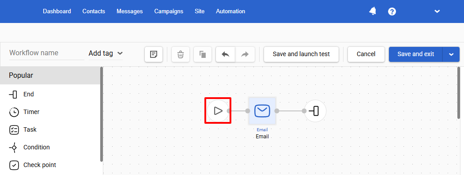Click the blocks sidebar scrollbar

click(102, 114)
